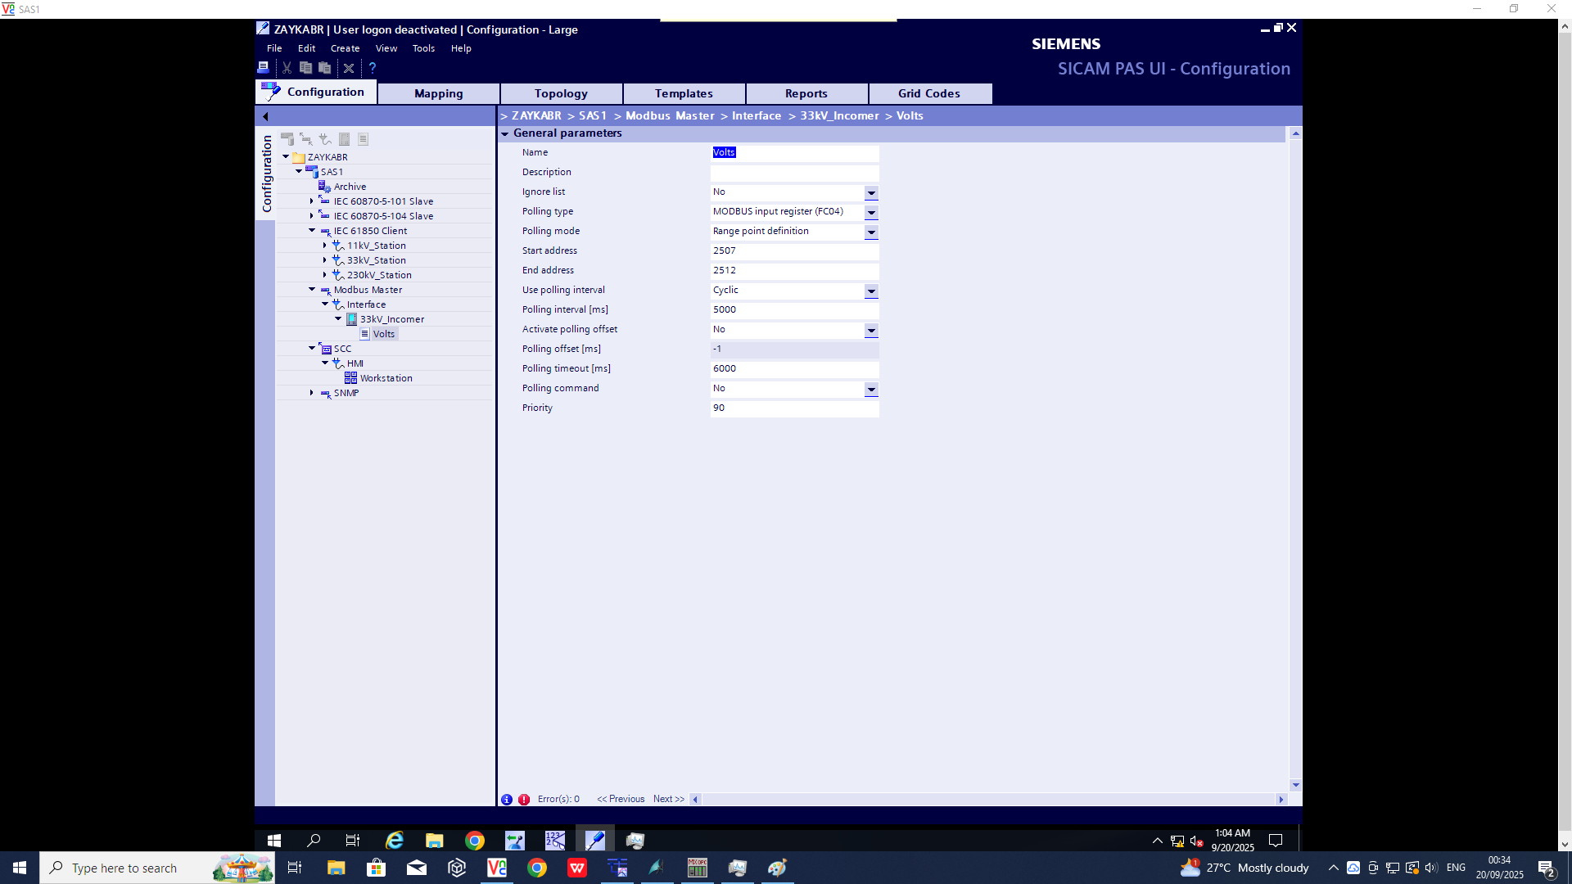
Task: Switch to the Mapping tab
Action: [x=439, y=93]
